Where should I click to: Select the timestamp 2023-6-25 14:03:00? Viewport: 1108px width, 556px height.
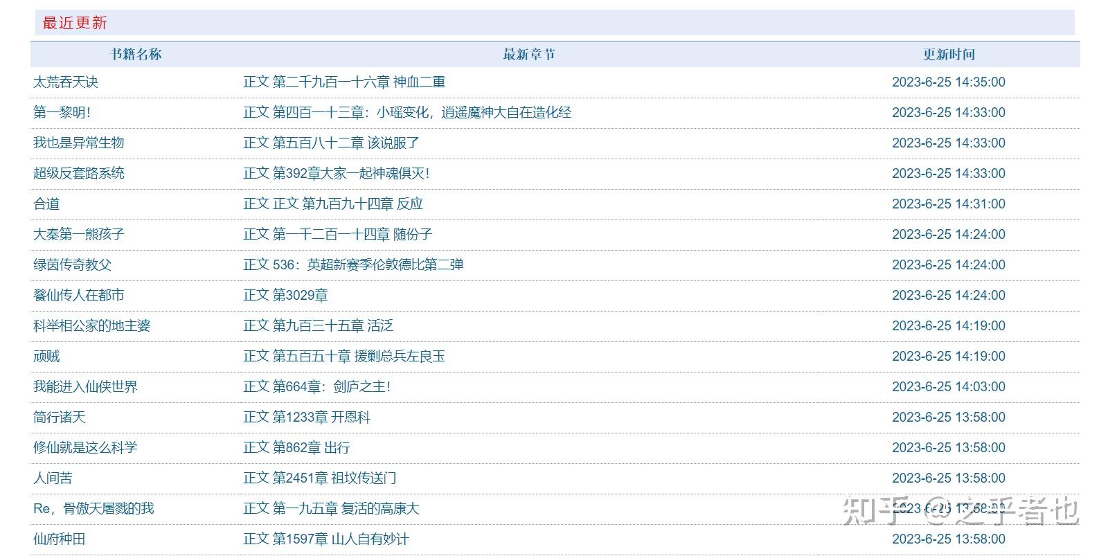pyautogui.click(x=949, y=386)
